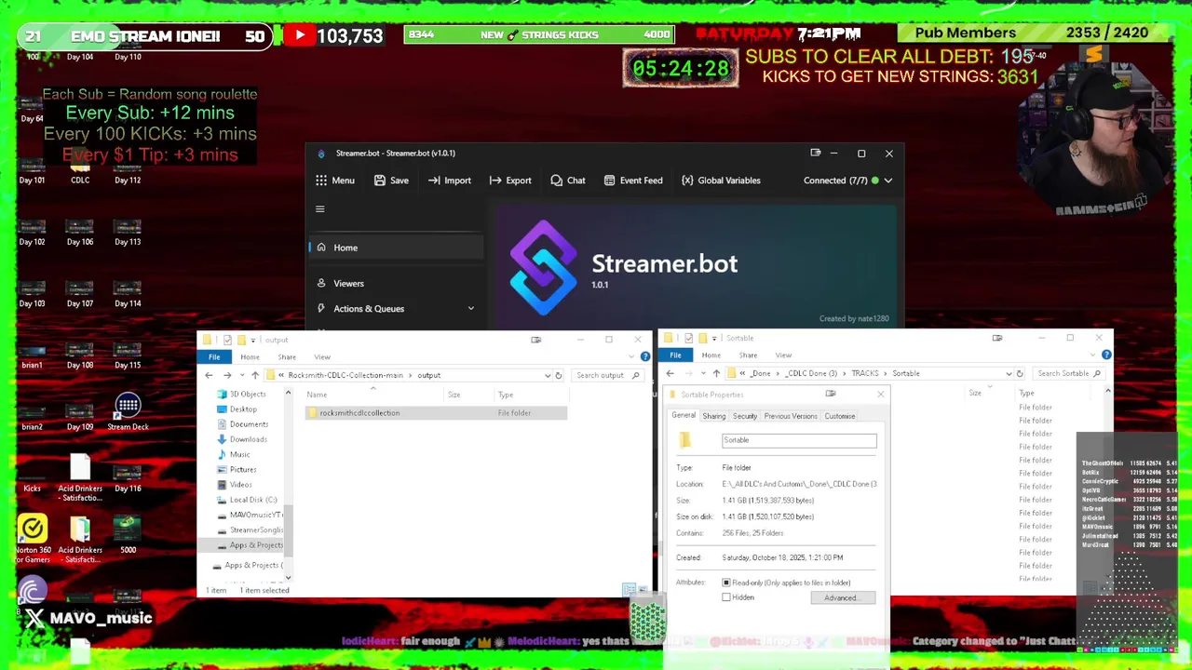The width and height of the screenshot is (1192, 670).
Task: Switch to Sharing tab in Sortable Properties
Action: coord(714,416)
